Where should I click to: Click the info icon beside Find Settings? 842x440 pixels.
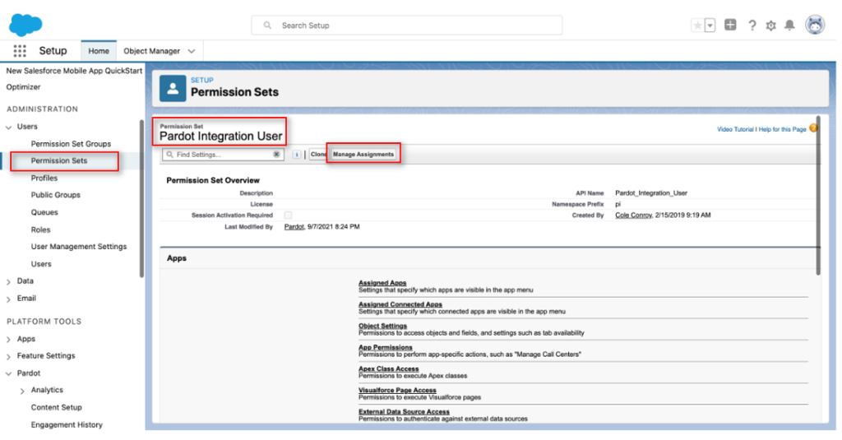296,154
